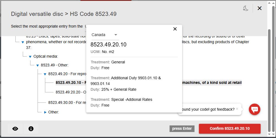This screenshot has width=276, height=138.
Task: Select the 8523.49.20.10 tree entry
Action: point(69,83)
